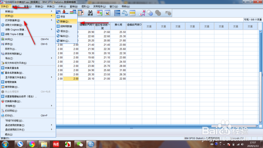Image resolution: width=263 pixels, height=148 pixels.
Task: Click the SPSS sigma taskbar icon
Action: pos(91,144)
